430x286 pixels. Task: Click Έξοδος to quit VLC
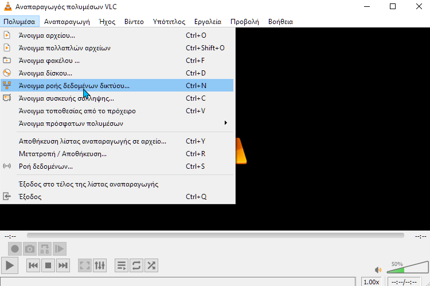(x=117, y=197)
